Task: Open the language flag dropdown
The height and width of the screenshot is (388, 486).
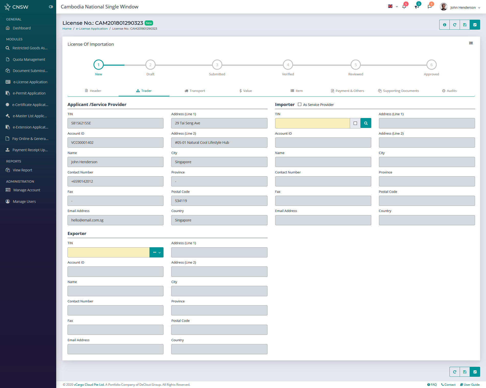Action: pos(393,6)
